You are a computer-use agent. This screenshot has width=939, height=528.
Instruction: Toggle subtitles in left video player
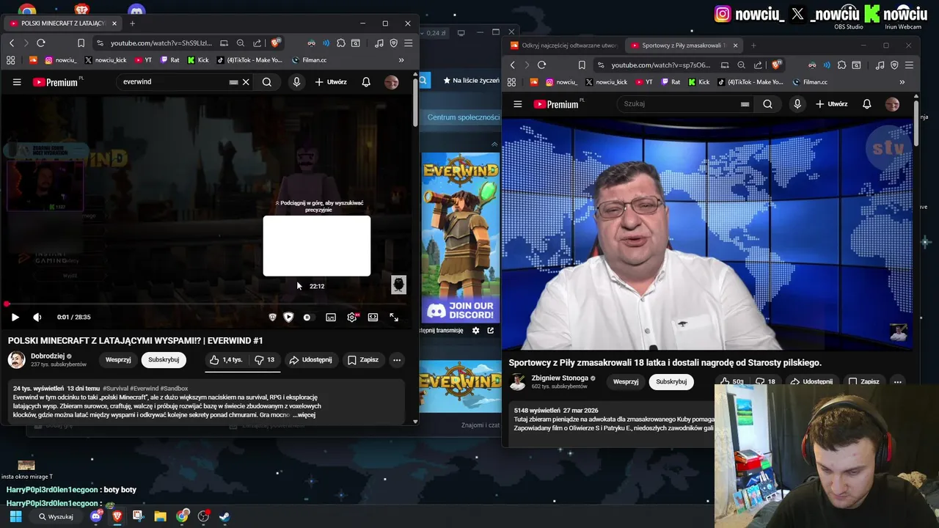[331, 318]
